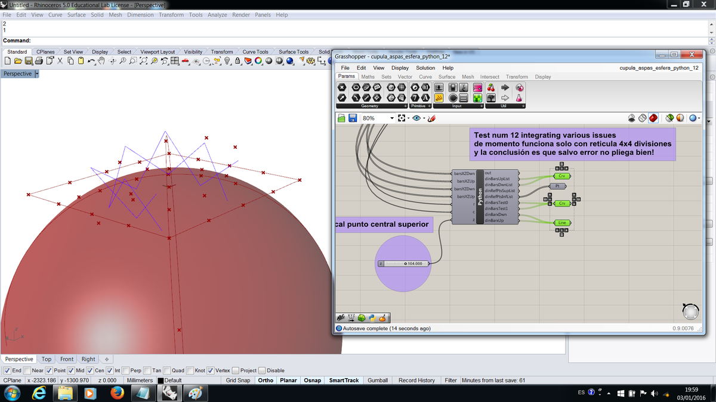Click Grasshopper Open file green folder icon

(x=341, y=118)
